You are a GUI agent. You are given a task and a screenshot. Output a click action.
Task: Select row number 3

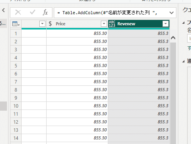point(16,50)
